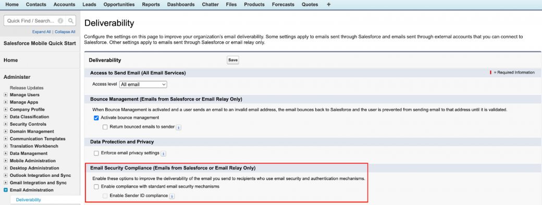Screen dimensions: 542x205
Task: Switch to the Dashboards tab
Action: click(x=181, y=5)
